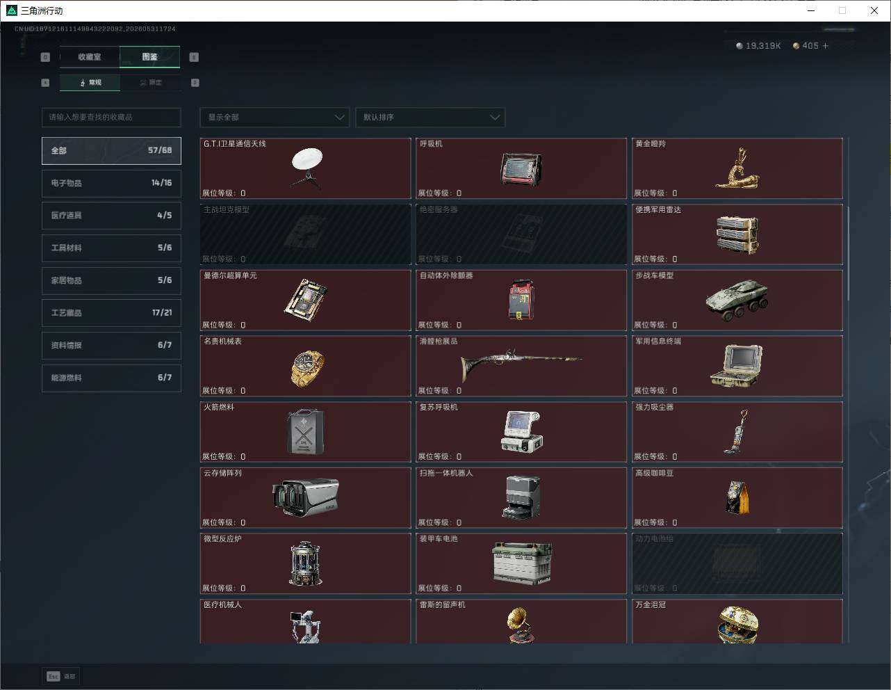Click the locked 主战坦克模型 card
The width and height of the screenshot is (891, 690).
tap(306, 234)
